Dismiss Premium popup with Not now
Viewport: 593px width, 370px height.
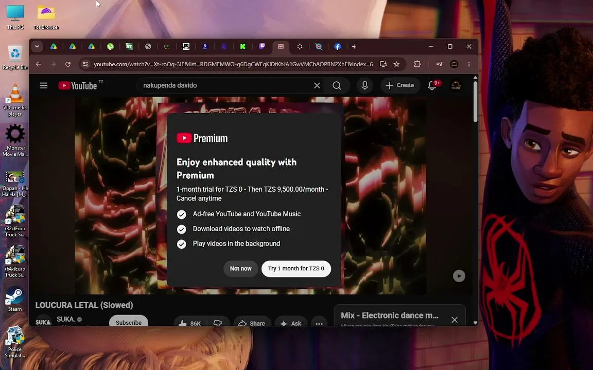coord(240,269)
